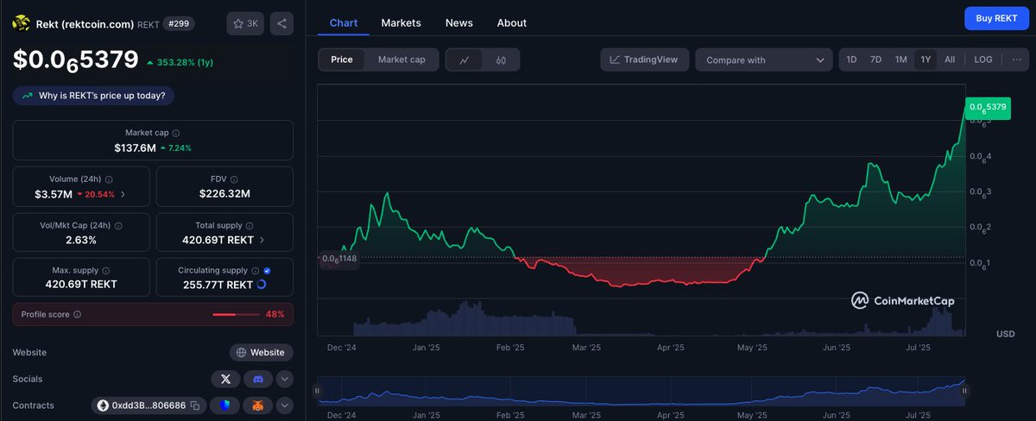Click the chart mini-overview timeline
1036x421 pixels.
[642, 391]
